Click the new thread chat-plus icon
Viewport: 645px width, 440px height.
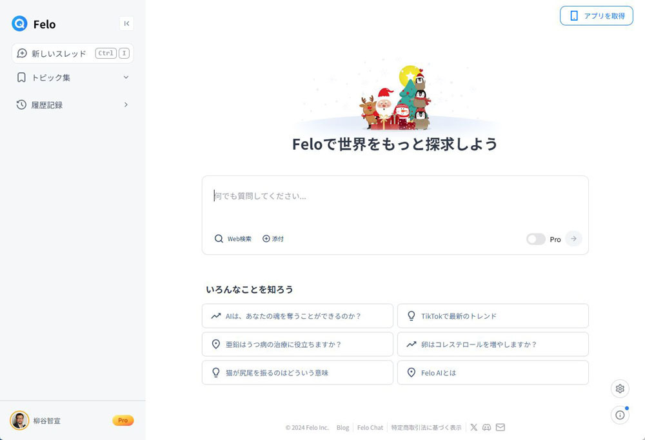[22, 54]
